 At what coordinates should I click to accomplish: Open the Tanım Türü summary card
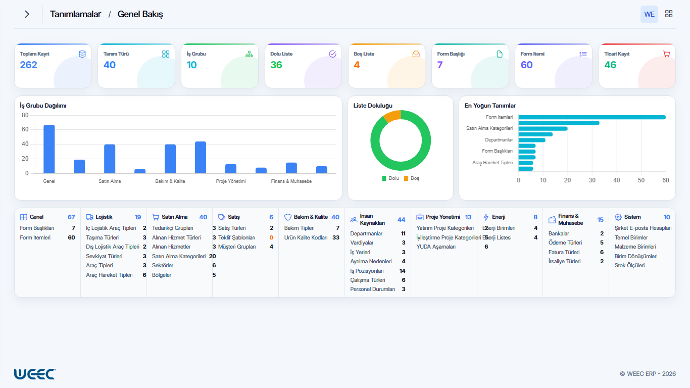[x=136, y=66]
